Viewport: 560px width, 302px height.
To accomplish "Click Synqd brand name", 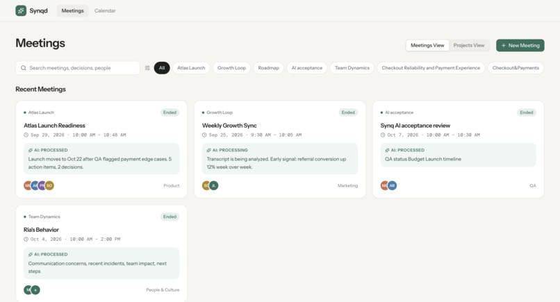I will 39,10.
